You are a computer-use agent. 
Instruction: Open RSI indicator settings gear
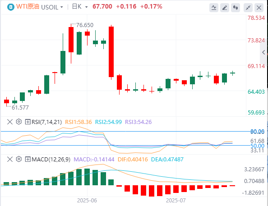tap(19, 122)
